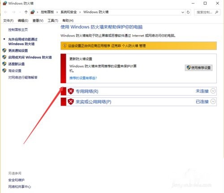Click Windows 防火墙 breadcrumb in address bar
This screenshot has width=224, height=193.
pyautogui.click(x=96, y=12)
